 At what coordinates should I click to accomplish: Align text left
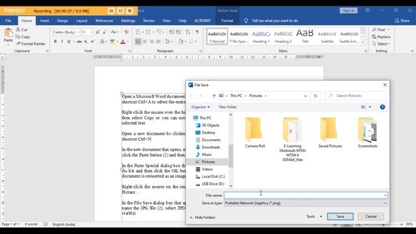click(138, 42)
